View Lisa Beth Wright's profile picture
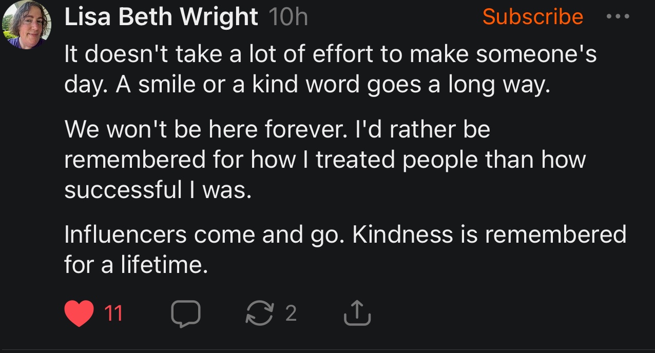 click(27, 25)
